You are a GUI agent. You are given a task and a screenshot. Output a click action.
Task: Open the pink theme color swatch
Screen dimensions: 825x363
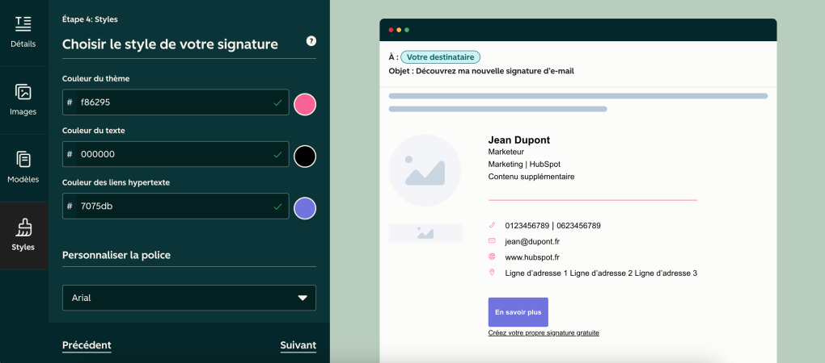coord(305,104)
